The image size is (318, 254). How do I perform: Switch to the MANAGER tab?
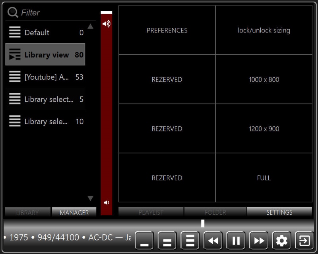[74, 212]
